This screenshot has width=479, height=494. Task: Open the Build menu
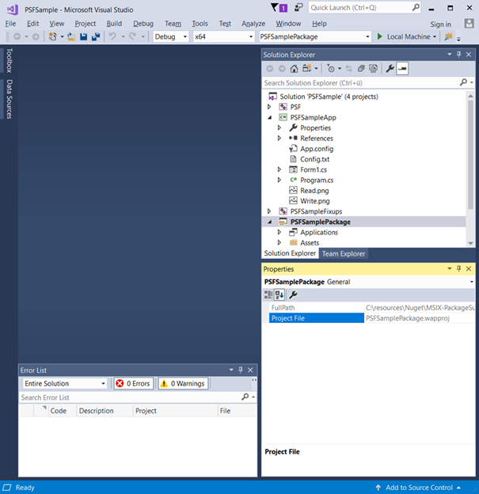pyautogui.click(x=114, y=24)
